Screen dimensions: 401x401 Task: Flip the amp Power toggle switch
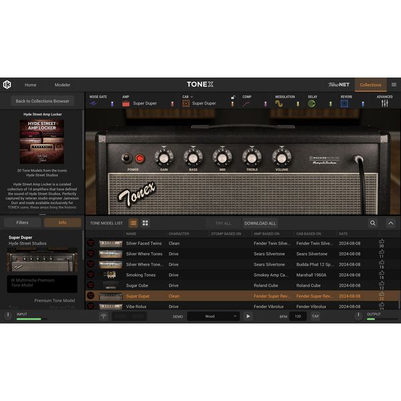(126, 158)
